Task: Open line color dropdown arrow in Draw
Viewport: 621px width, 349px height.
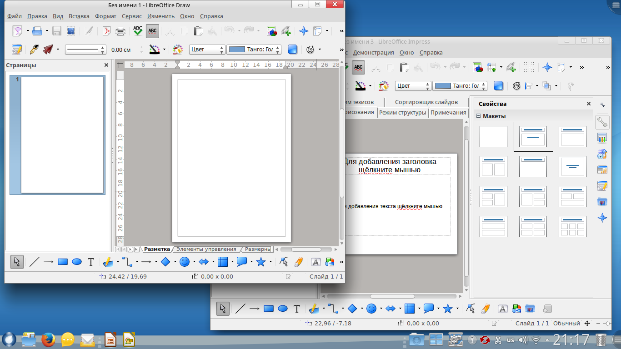Action: pyautogui.click(x=164, y=49)
